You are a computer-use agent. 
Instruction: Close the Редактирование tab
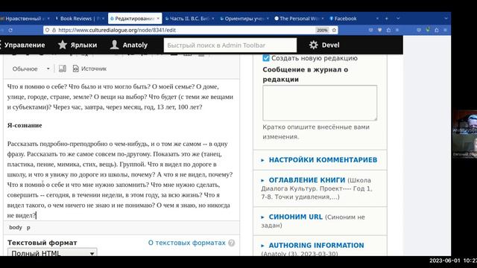[158, 19]
